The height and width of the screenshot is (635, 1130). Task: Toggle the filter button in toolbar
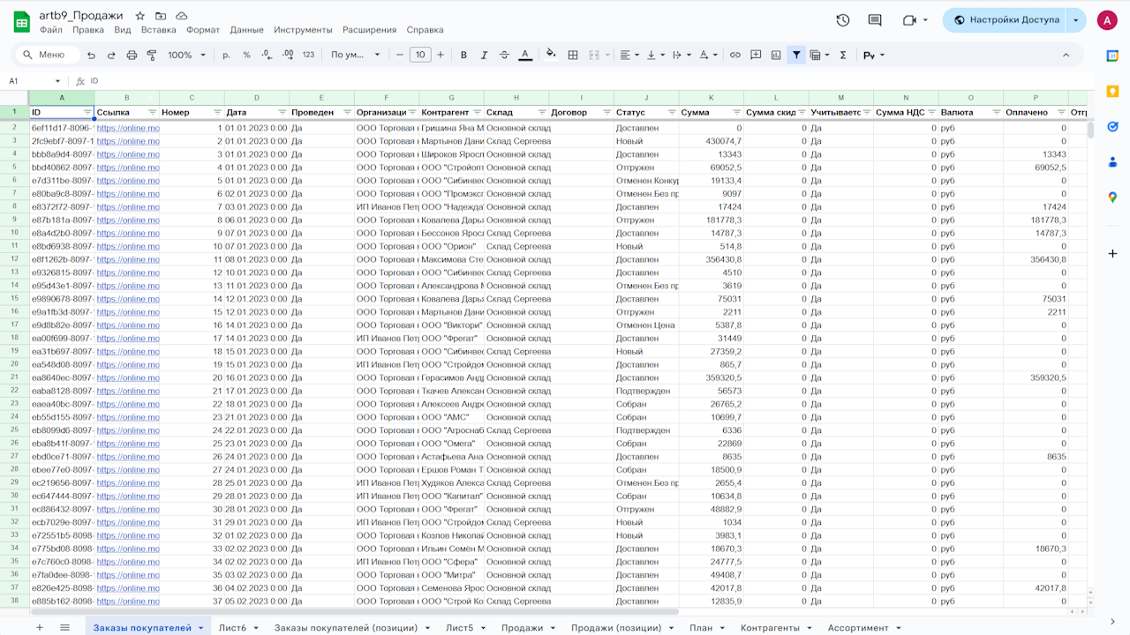coord(796,55)
